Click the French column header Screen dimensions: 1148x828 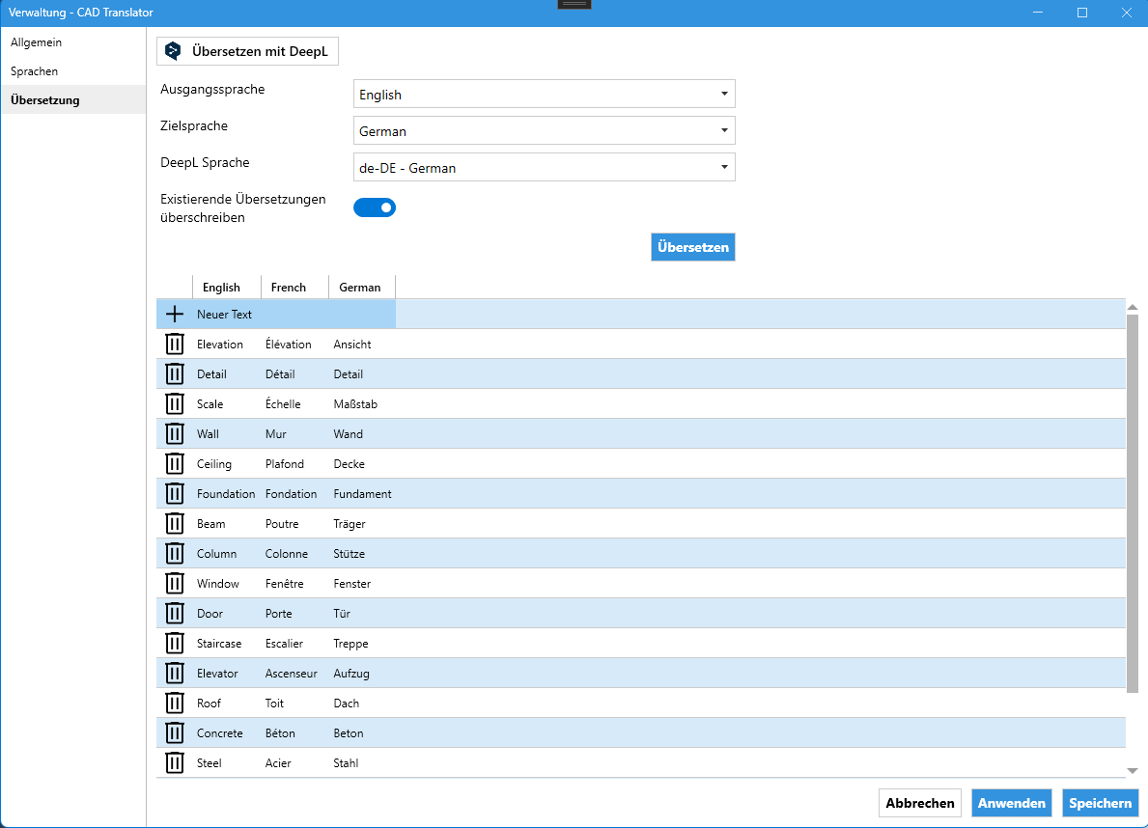coord(295,287)
